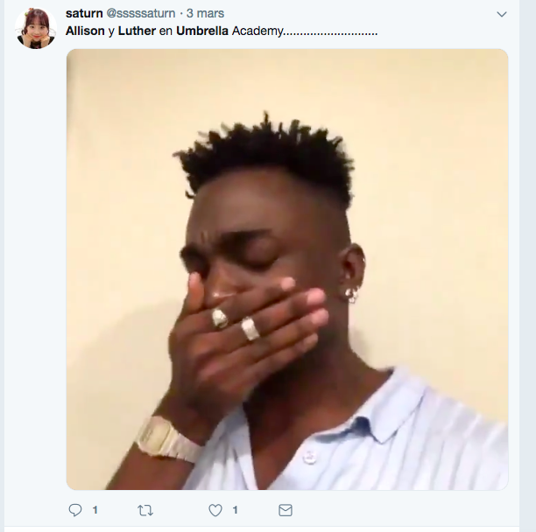Click the bold word 'Luther' in tweet

[x=137, y=31]
